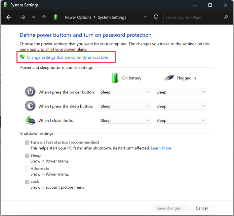Click the 'Plugged in' column label

(186, 78)
